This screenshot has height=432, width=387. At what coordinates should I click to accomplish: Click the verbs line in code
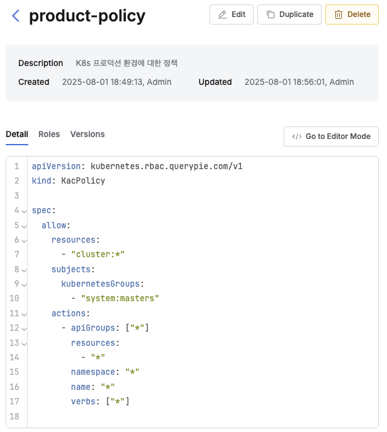(100, 401)
